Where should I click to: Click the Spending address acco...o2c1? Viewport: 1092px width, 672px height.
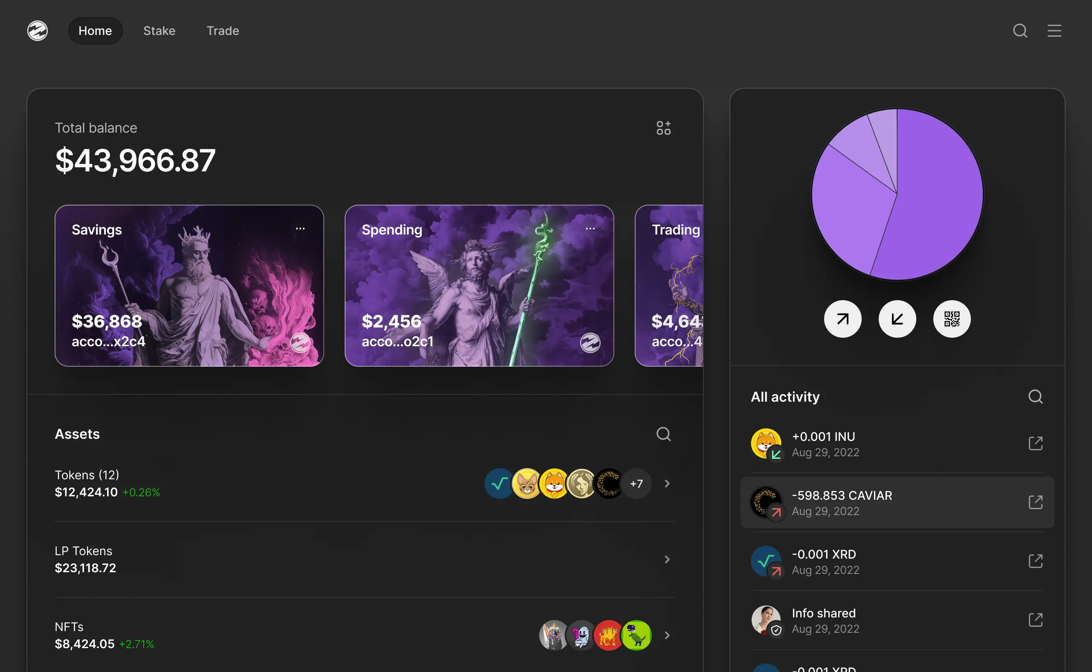[x=398, y=342]
